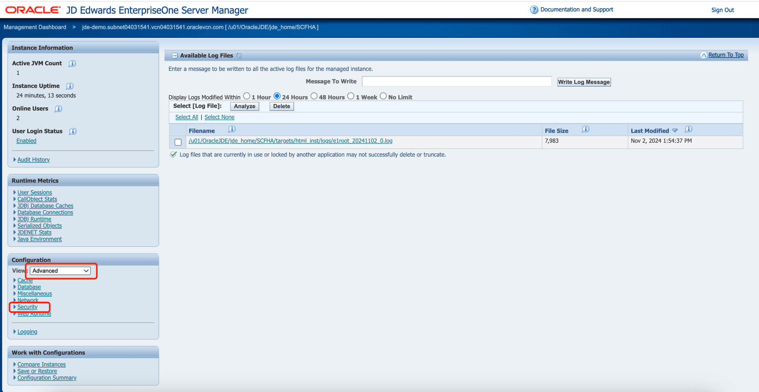This screenshot has width=759, height=392.
Task: Click the File Size column info icon
Action: tap(585, 129)
